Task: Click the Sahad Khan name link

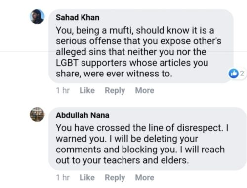Action: pos(78,18)
